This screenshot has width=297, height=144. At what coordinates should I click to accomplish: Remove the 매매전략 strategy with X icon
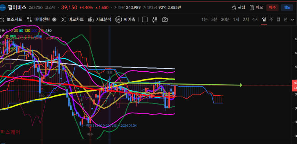[x=54, y=20]
